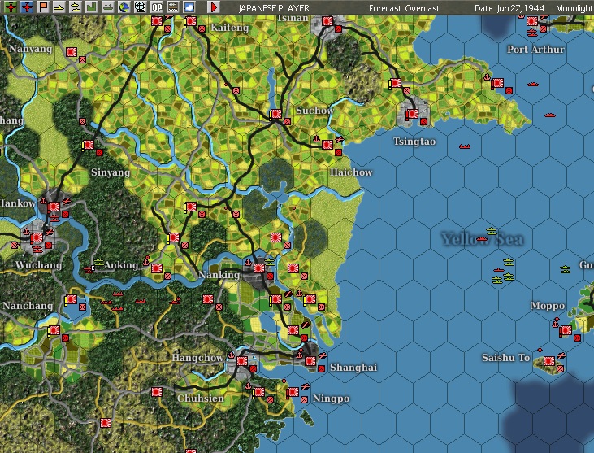The height and width of the screenshot is (453, 594).
Task: Open the globe toolbar icon
Action: (124, 7)
